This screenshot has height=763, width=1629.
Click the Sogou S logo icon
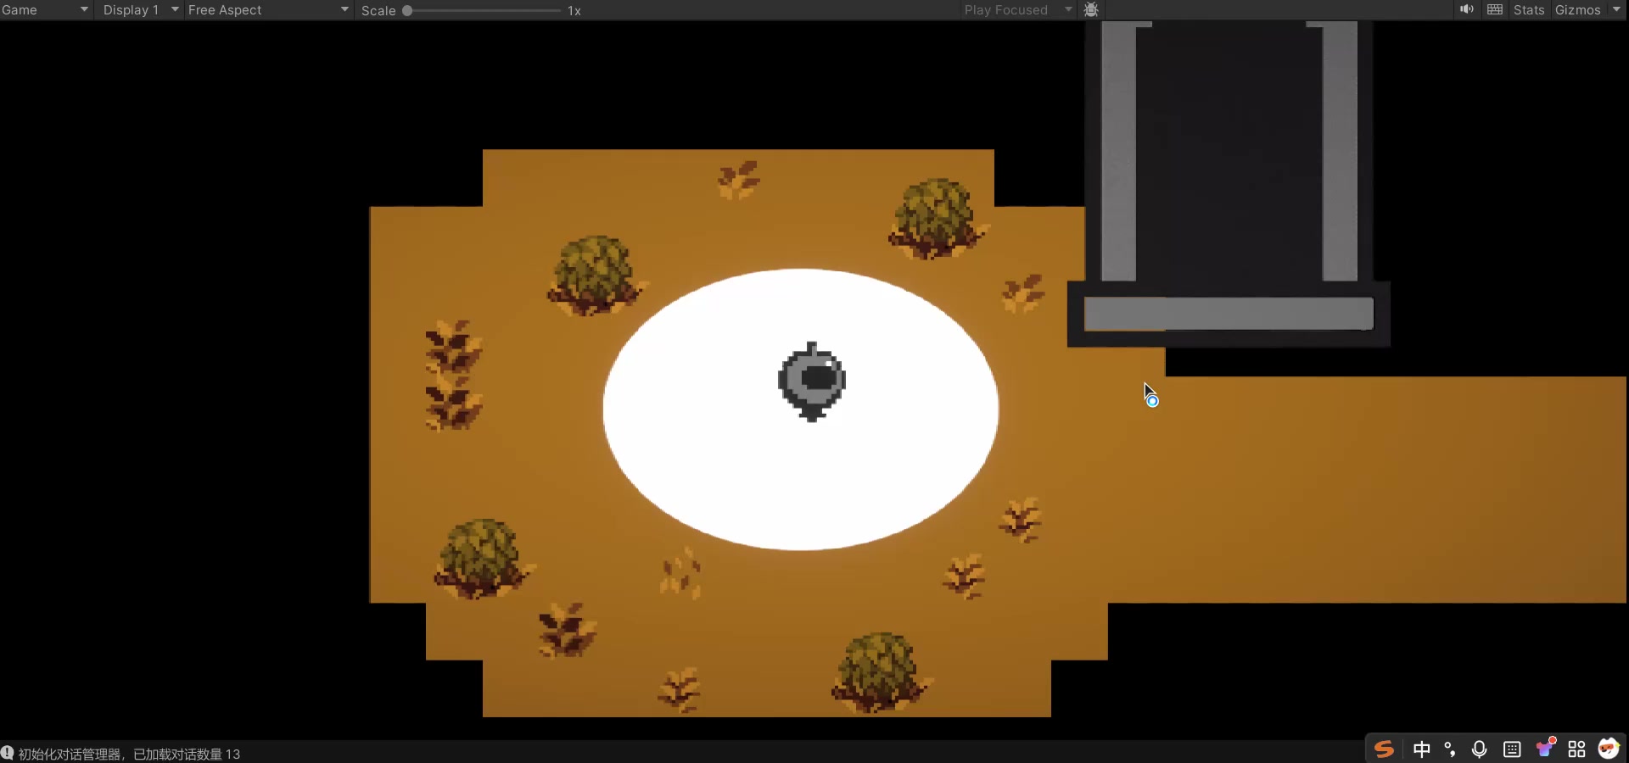point(1384,749)
